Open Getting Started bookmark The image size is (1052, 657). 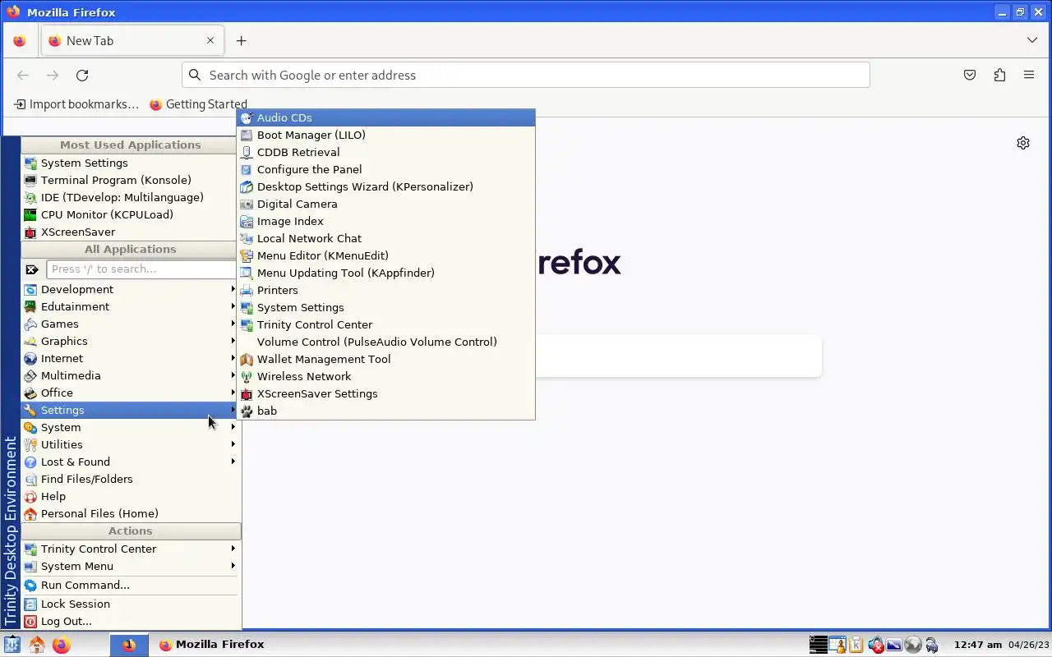pyautogui.click(x=198, y=104)
